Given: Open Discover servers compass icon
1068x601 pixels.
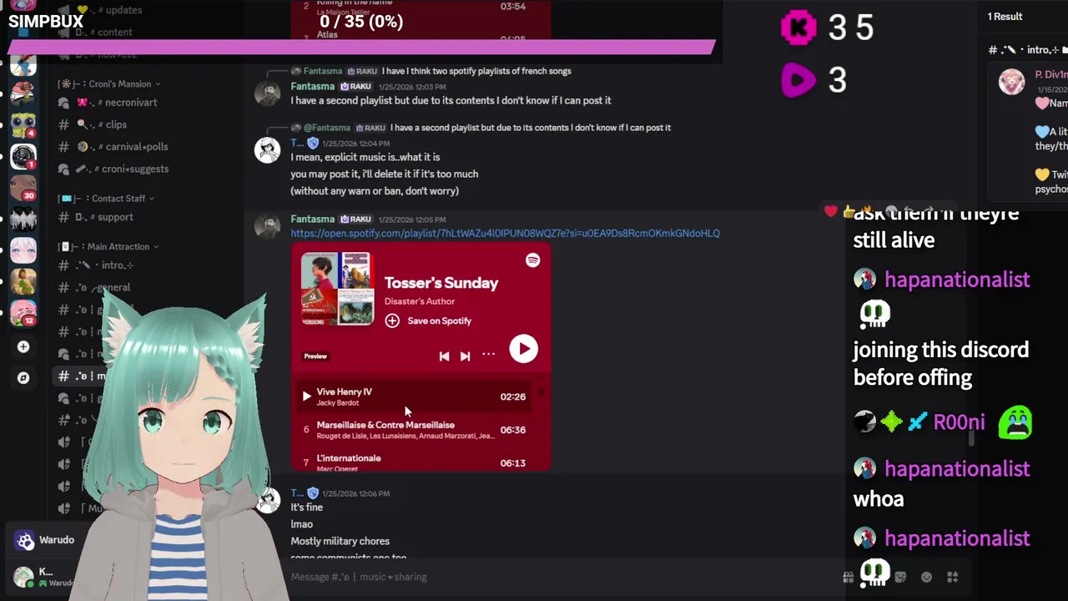Looking at the screenshot, I should (x=23, y=378).
